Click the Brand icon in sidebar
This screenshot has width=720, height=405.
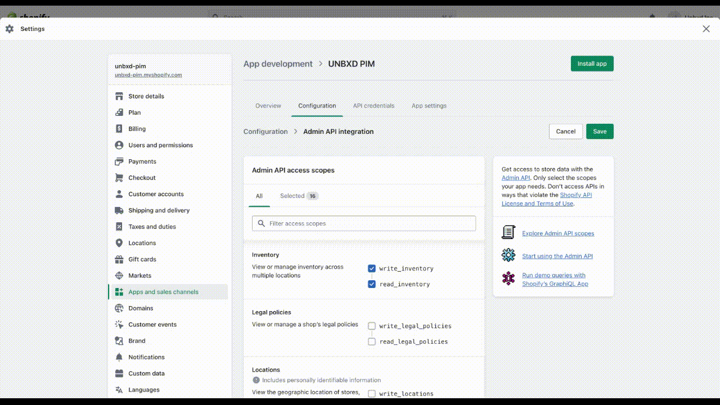[x=119, y=341]
